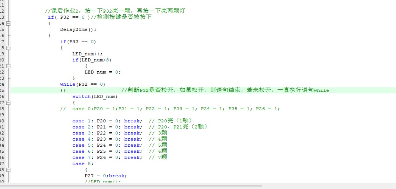This screenshot has width=396, height=189.
Task: Place cursor on while(P32 == 0) line
Action: pos(83,84)
